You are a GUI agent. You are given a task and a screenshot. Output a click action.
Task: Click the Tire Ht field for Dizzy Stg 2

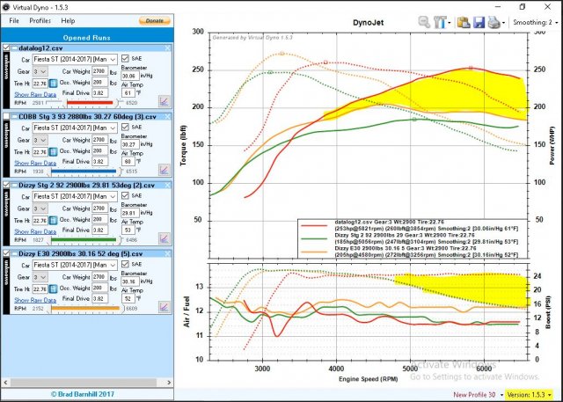tap(40, 221)
